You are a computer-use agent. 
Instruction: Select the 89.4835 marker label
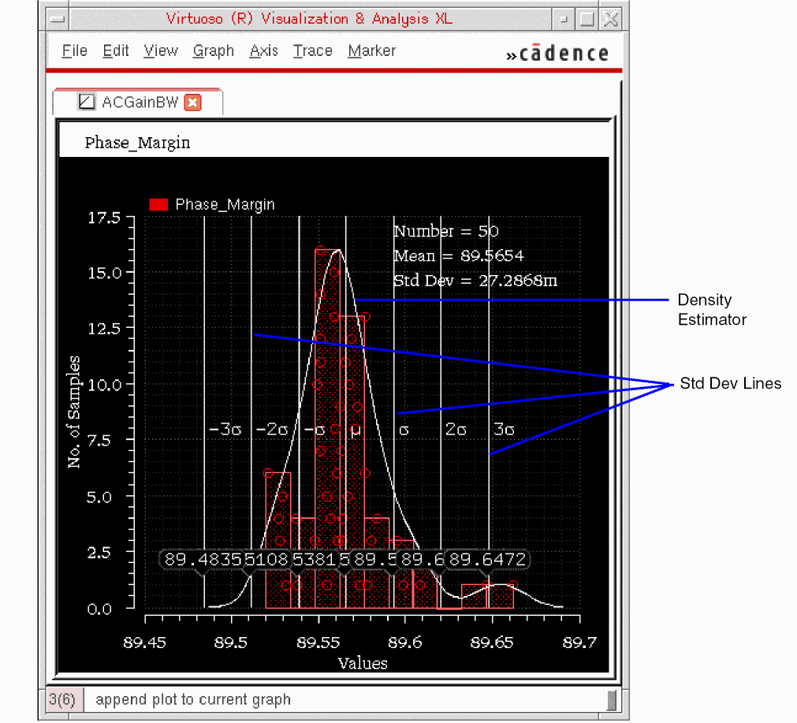point(202,559)
